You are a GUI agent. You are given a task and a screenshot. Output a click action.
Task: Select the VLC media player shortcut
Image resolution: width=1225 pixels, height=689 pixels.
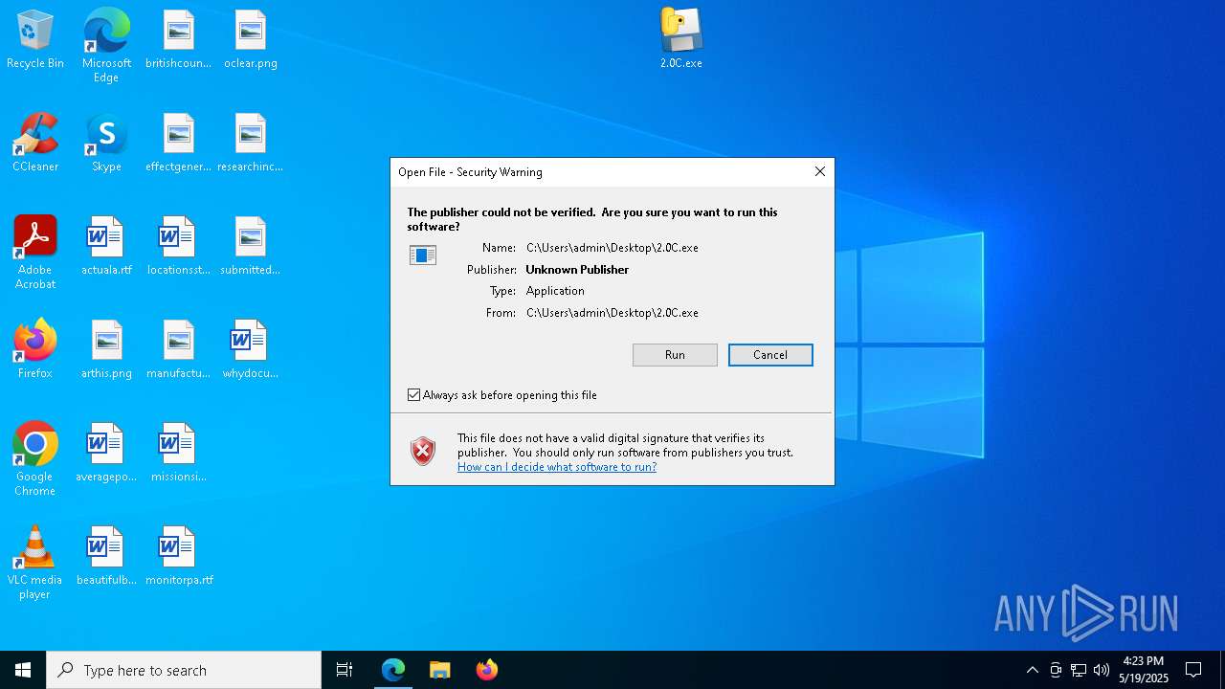35,563
